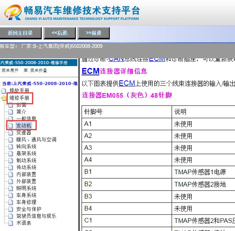This screenshot has width=235, height=231.
Task: Open the 术语表 glossary entry
Action: [24, 223]
